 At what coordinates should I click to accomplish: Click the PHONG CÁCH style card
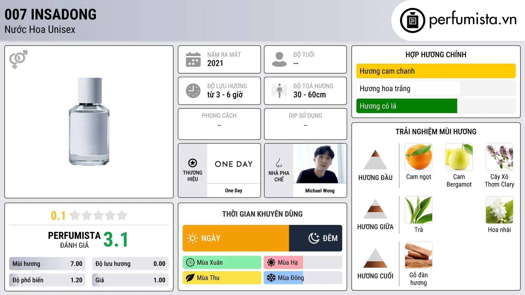coord(219,124)
